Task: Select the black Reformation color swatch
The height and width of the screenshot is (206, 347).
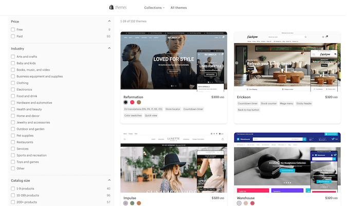Action: click(x=125, y=102)
